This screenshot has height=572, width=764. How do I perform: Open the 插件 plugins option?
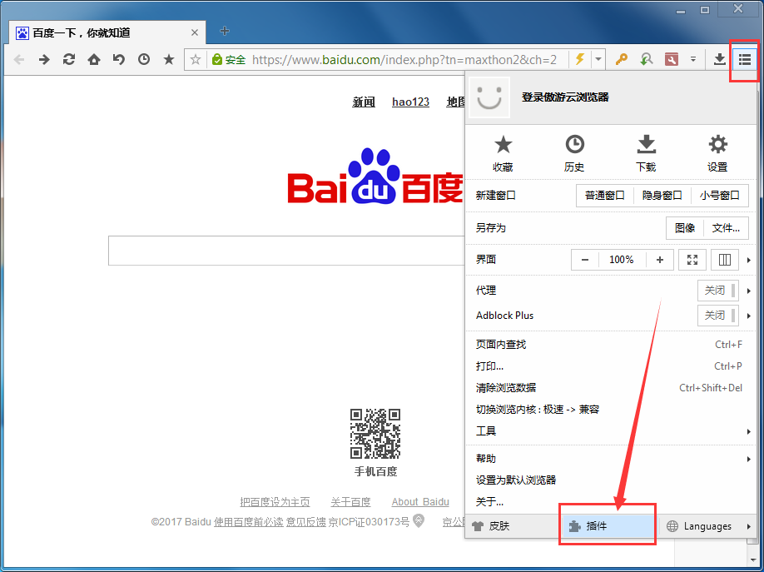pyautogui.click(x=607, y=526)
